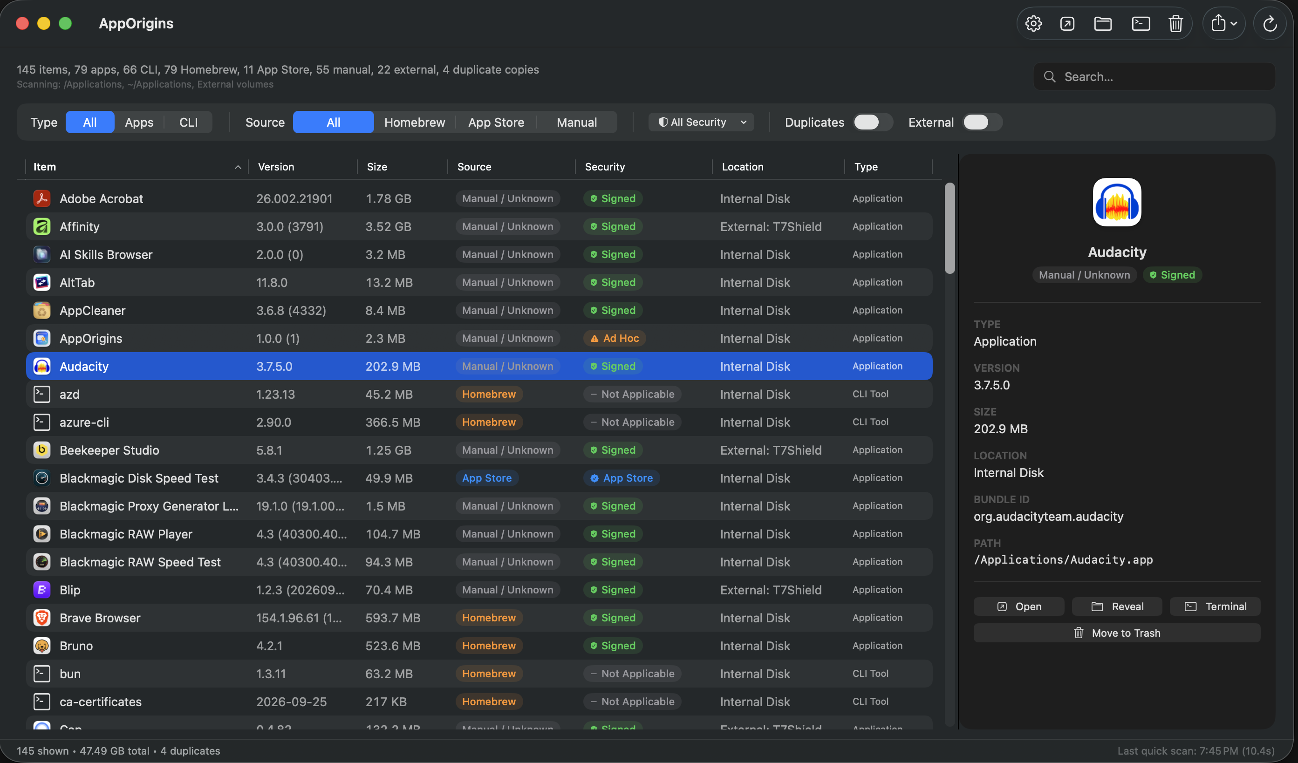
Task: Filter Source to Manual
Action: pyautogui.click(x=577, y=123)
